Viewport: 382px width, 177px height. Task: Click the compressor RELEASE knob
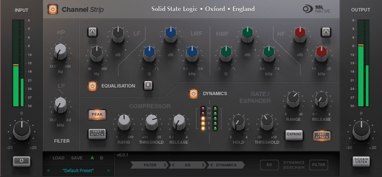tap(179, 122)
